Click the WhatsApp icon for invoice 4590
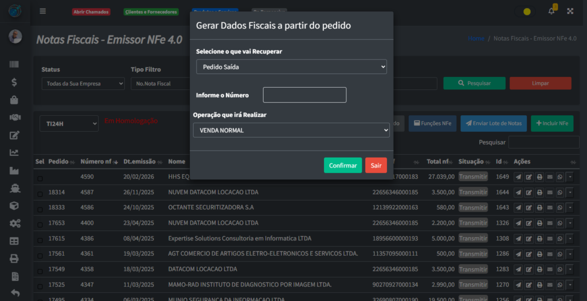 point(560,177)
